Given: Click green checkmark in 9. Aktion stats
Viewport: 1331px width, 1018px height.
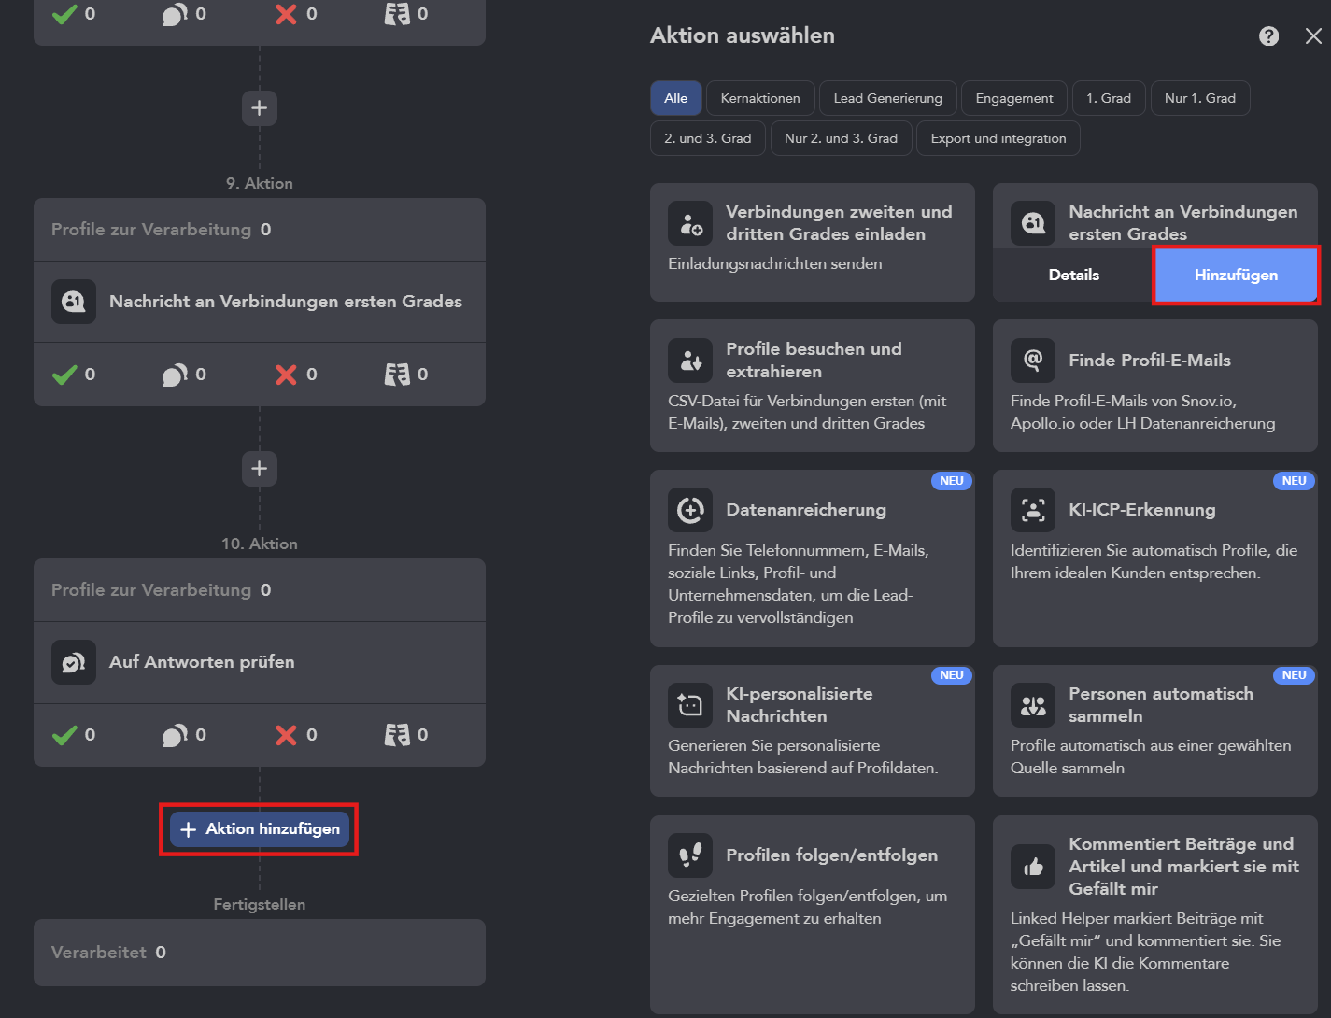Looking at the screenshot, I should 64,375.
